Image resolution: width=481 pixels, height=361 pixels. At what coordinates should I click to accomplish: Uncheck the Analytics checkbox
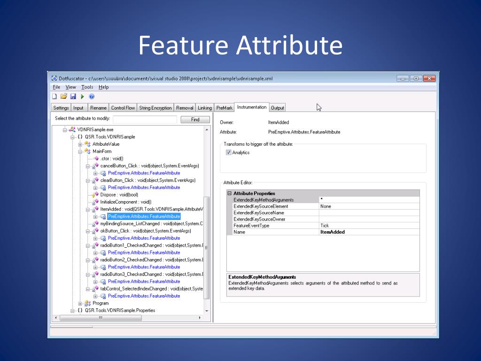(x=229, y=152)
